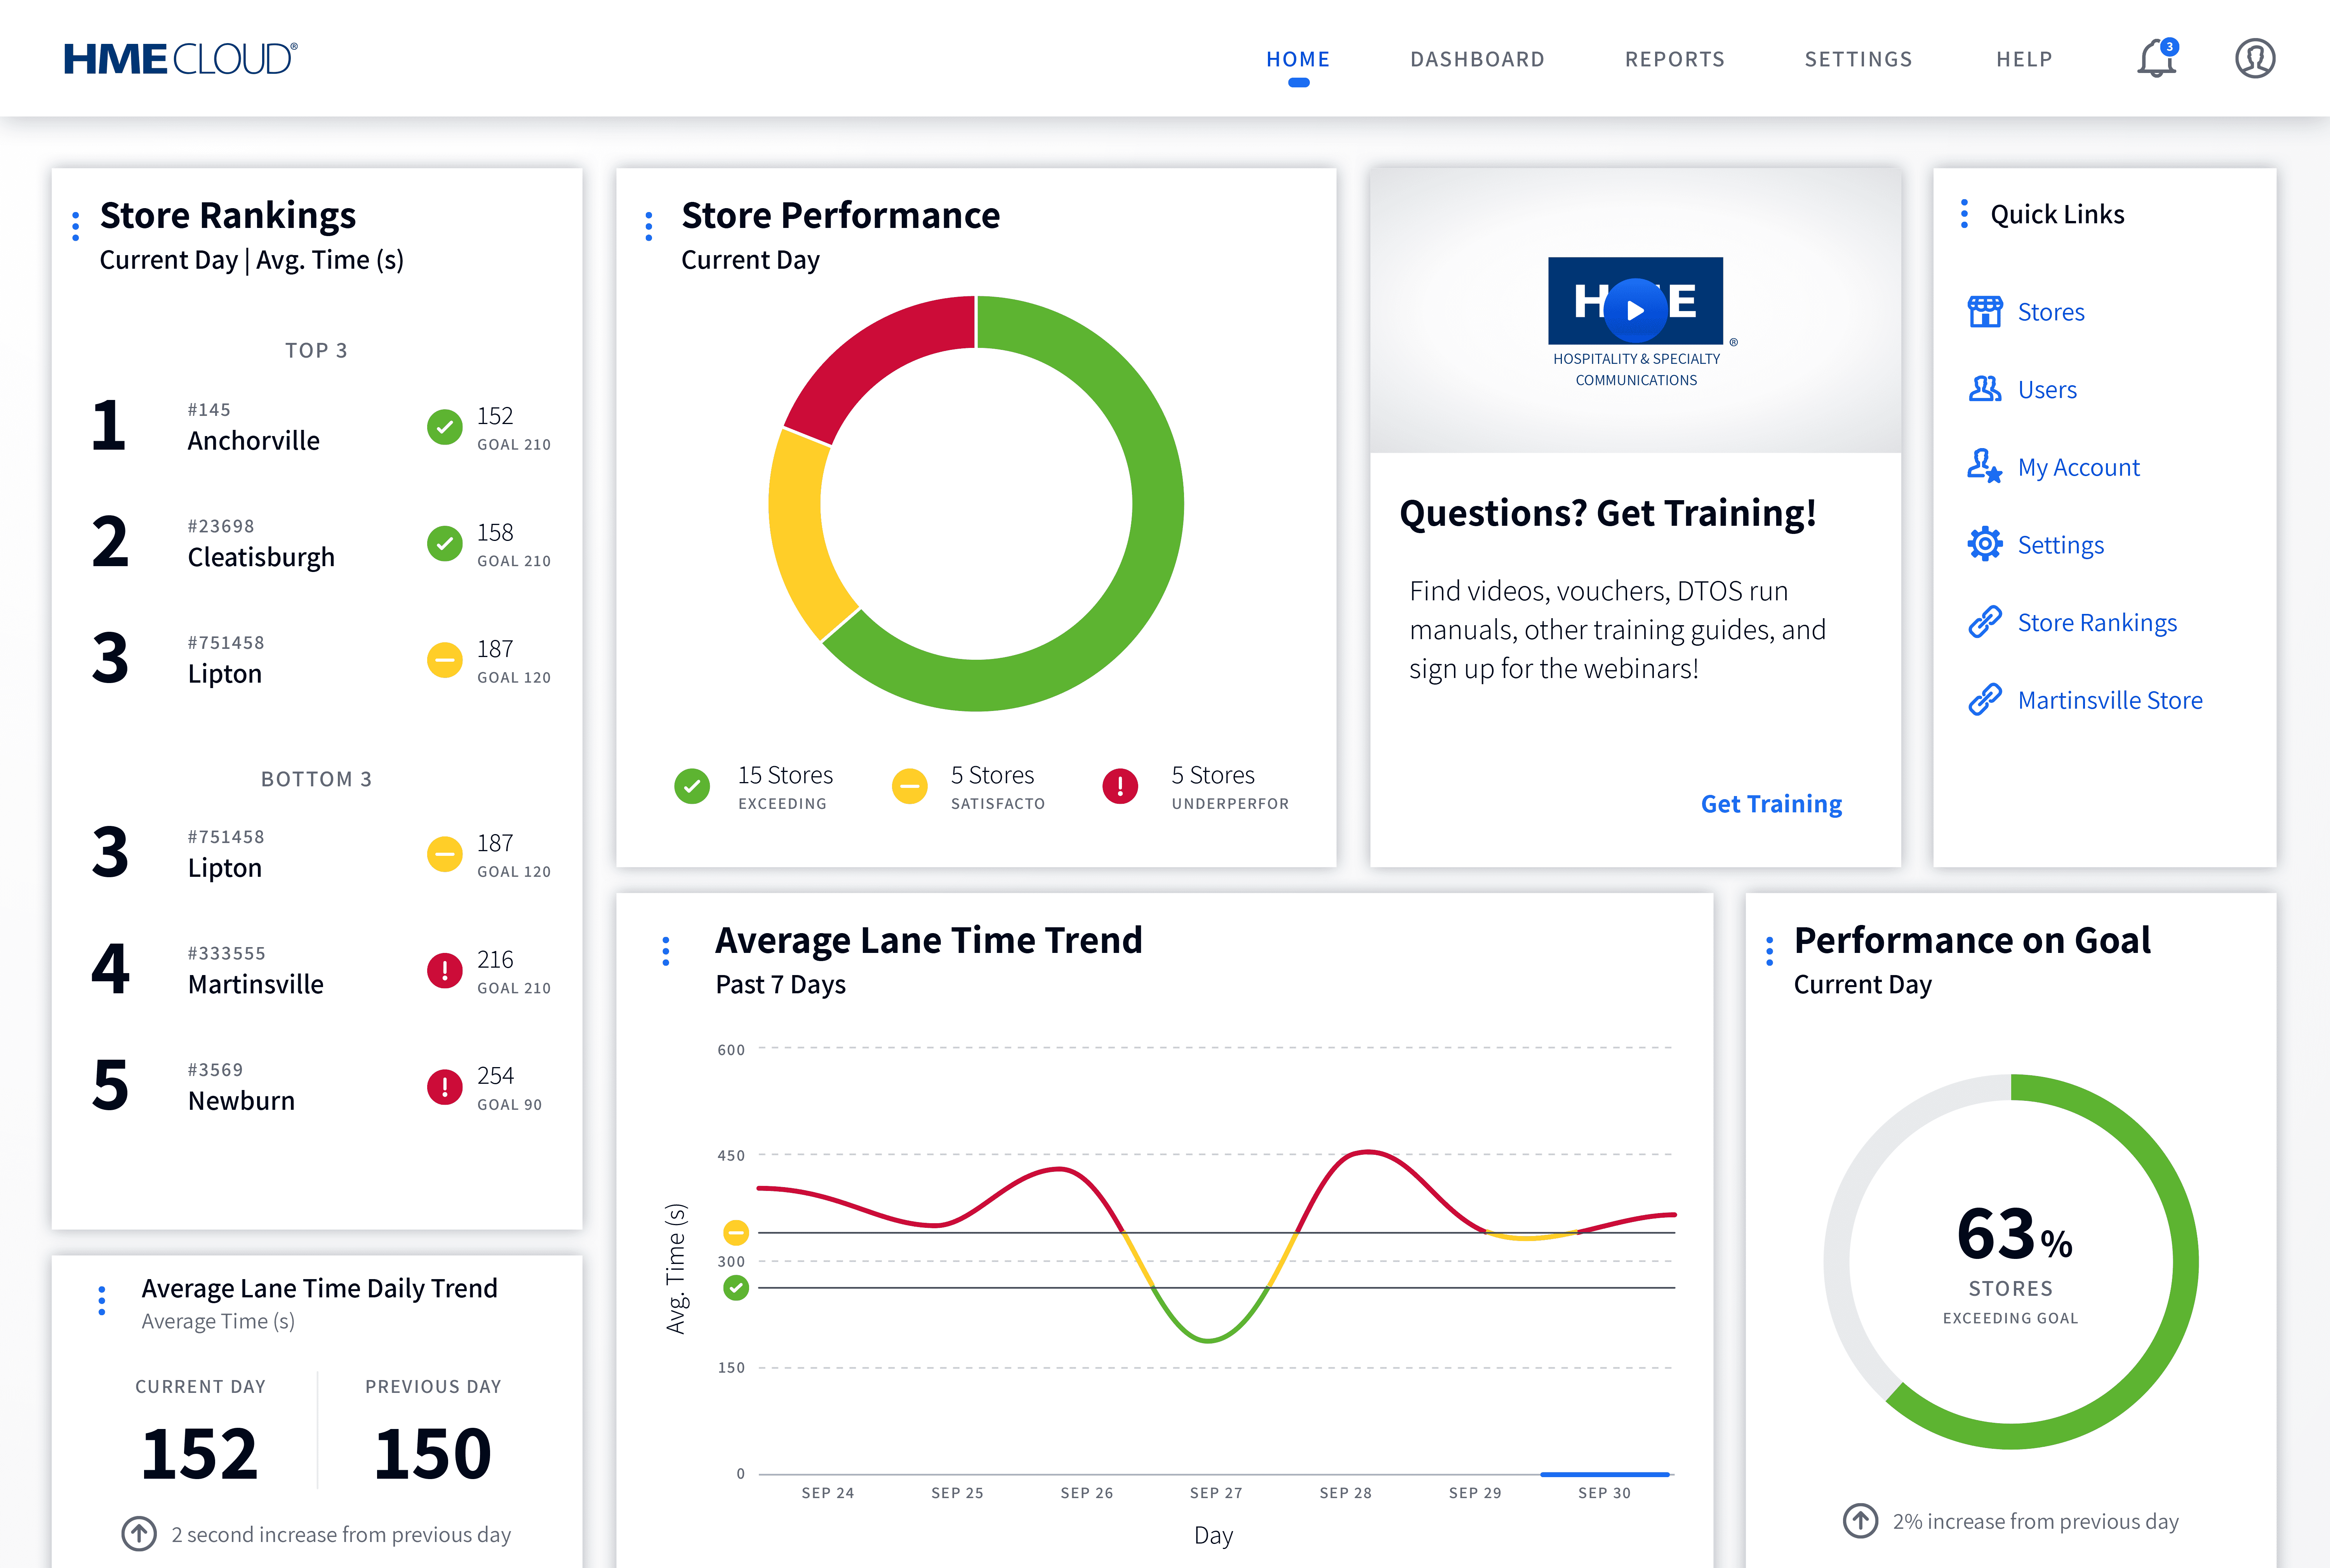The width and height of the screenshot is (2330, 1568).
Task: Click green goal marker on trend chart axis
Action: click(736, 1288)
